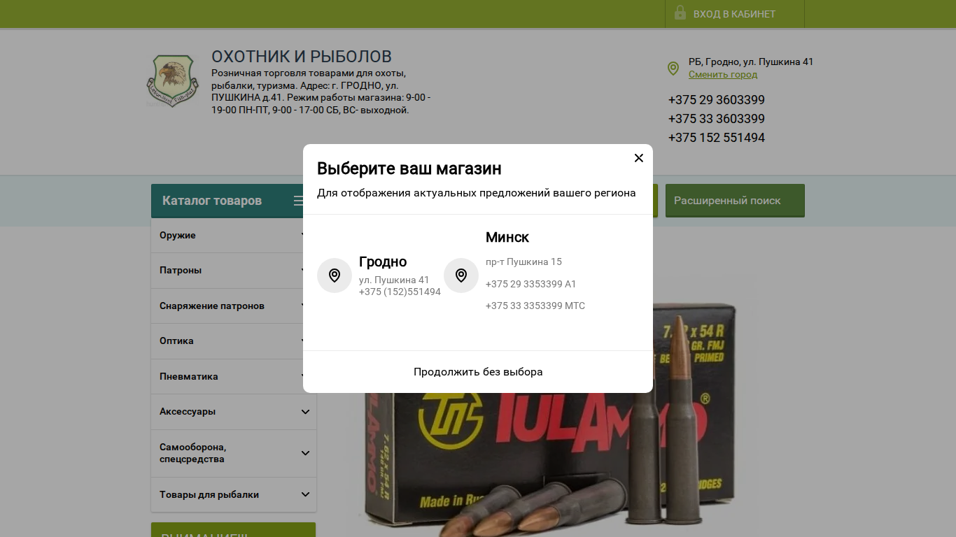Click the address pin icon in header
This screenshot has width=956, height=537.
(673, 68)
